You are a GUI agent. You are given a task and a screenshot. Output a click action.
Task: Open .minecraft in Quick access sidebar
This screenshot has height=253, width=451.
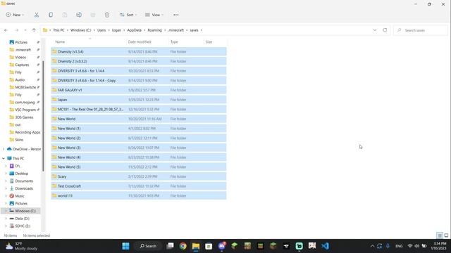coord(23,50)
